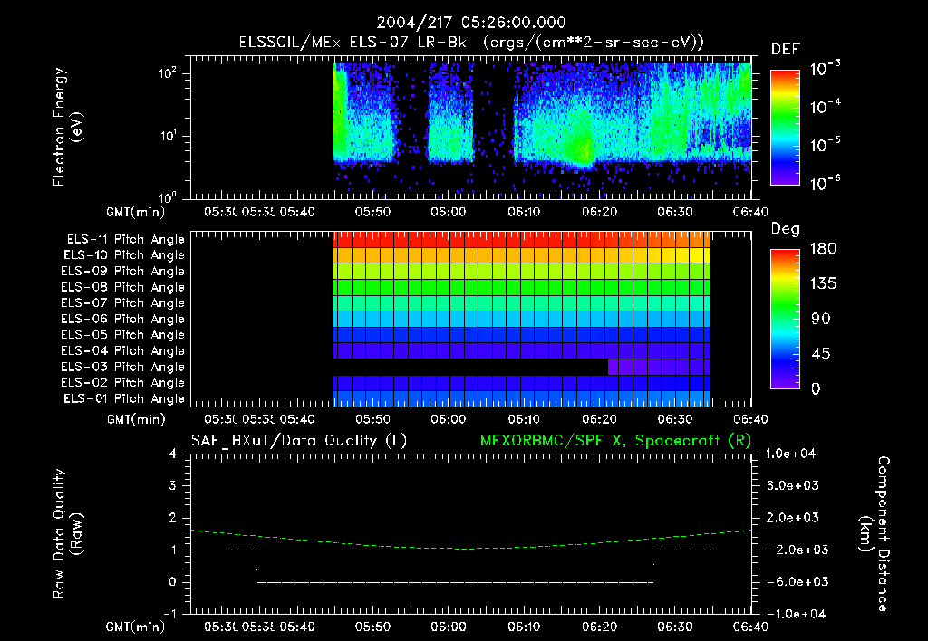The image size is (928, 641).
Task: Click the ELS-09 Pitch Angle row label
Action: coord(122,272)
